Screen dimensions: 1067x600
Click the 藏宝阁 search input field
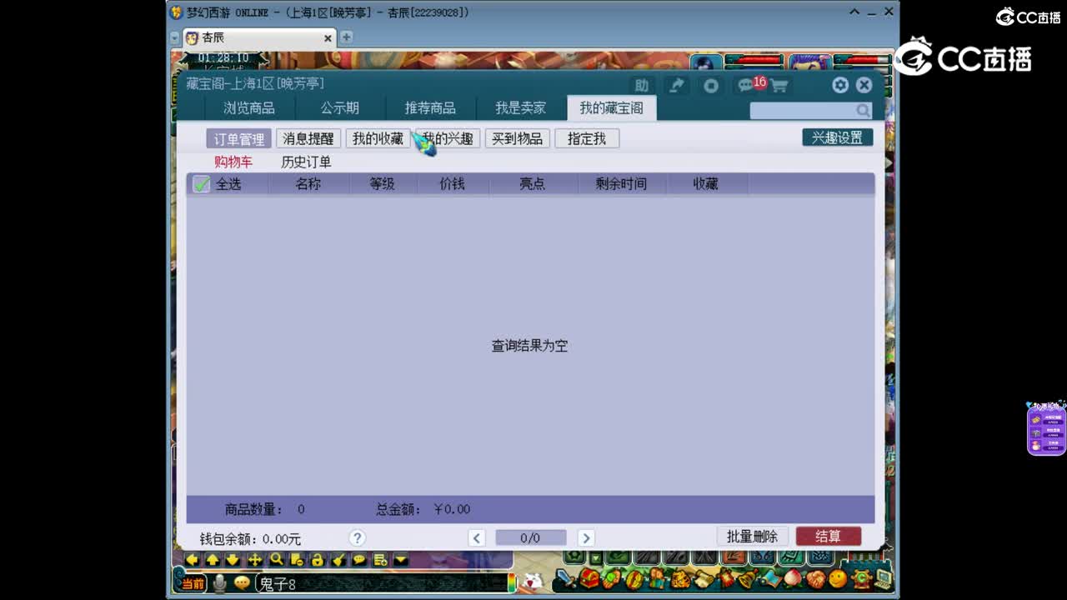tap(811, 111)
